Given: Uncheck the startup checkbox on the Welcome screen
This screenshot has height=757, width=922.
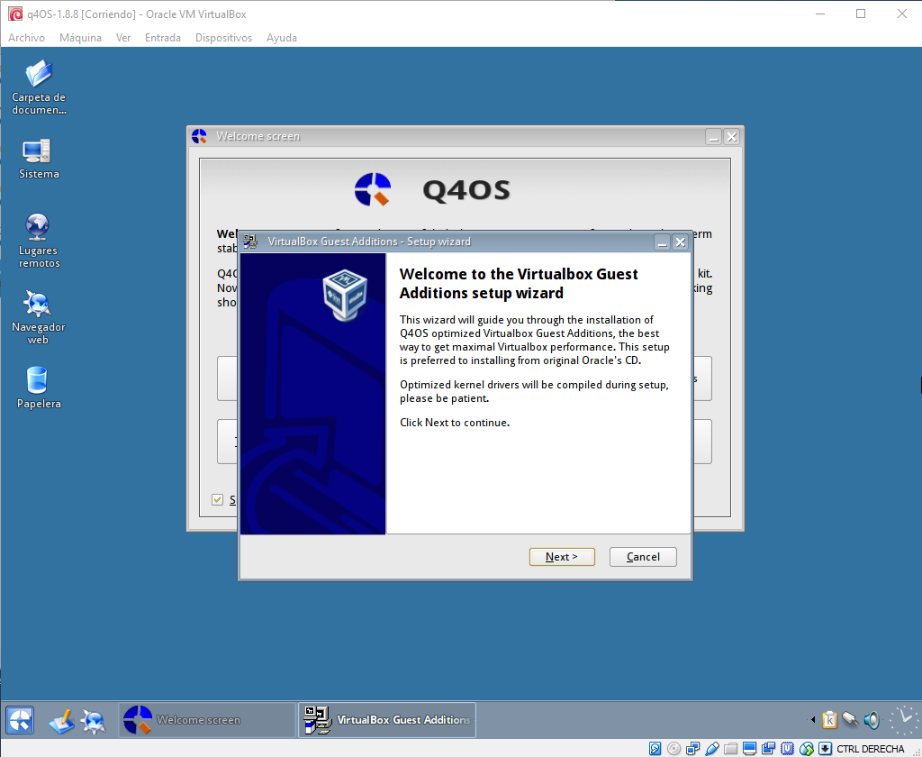Looking at the screenshot, I should [217, 499].
